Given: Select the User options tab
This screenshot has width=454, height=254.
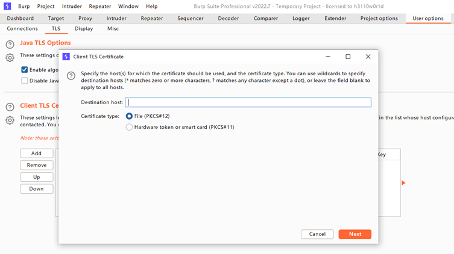Looking at the screenshot, I should coord(428,19).
